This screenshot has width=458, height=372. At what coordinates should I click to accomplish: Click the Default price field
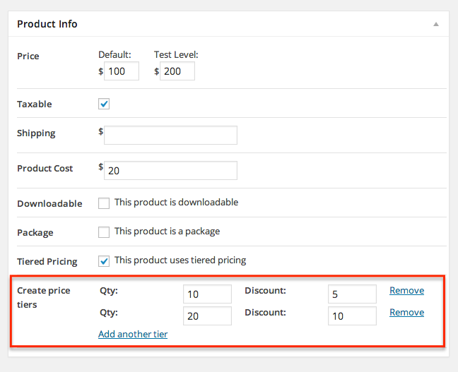point(122,71)
